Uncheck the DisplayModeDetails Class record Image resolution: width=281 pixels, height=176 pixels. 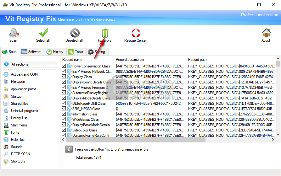coord(64,98)
